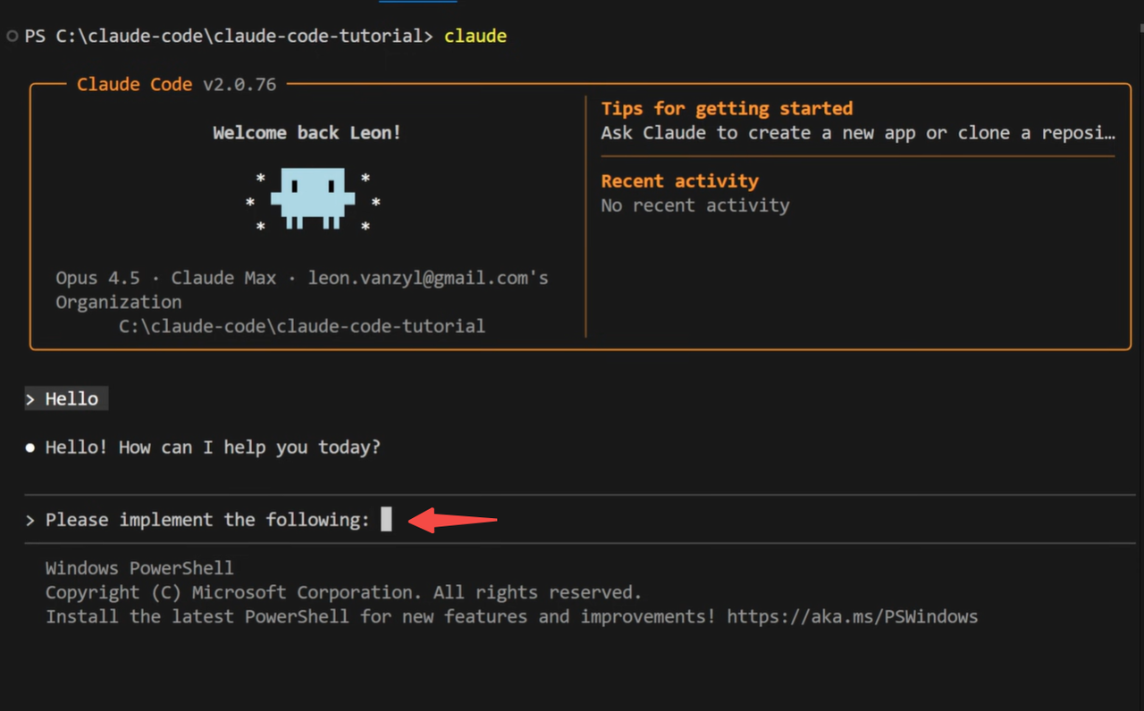1144x711 pixels.
Task: Click the "Opus 4.5" model name
Action: tap(97, 278)
